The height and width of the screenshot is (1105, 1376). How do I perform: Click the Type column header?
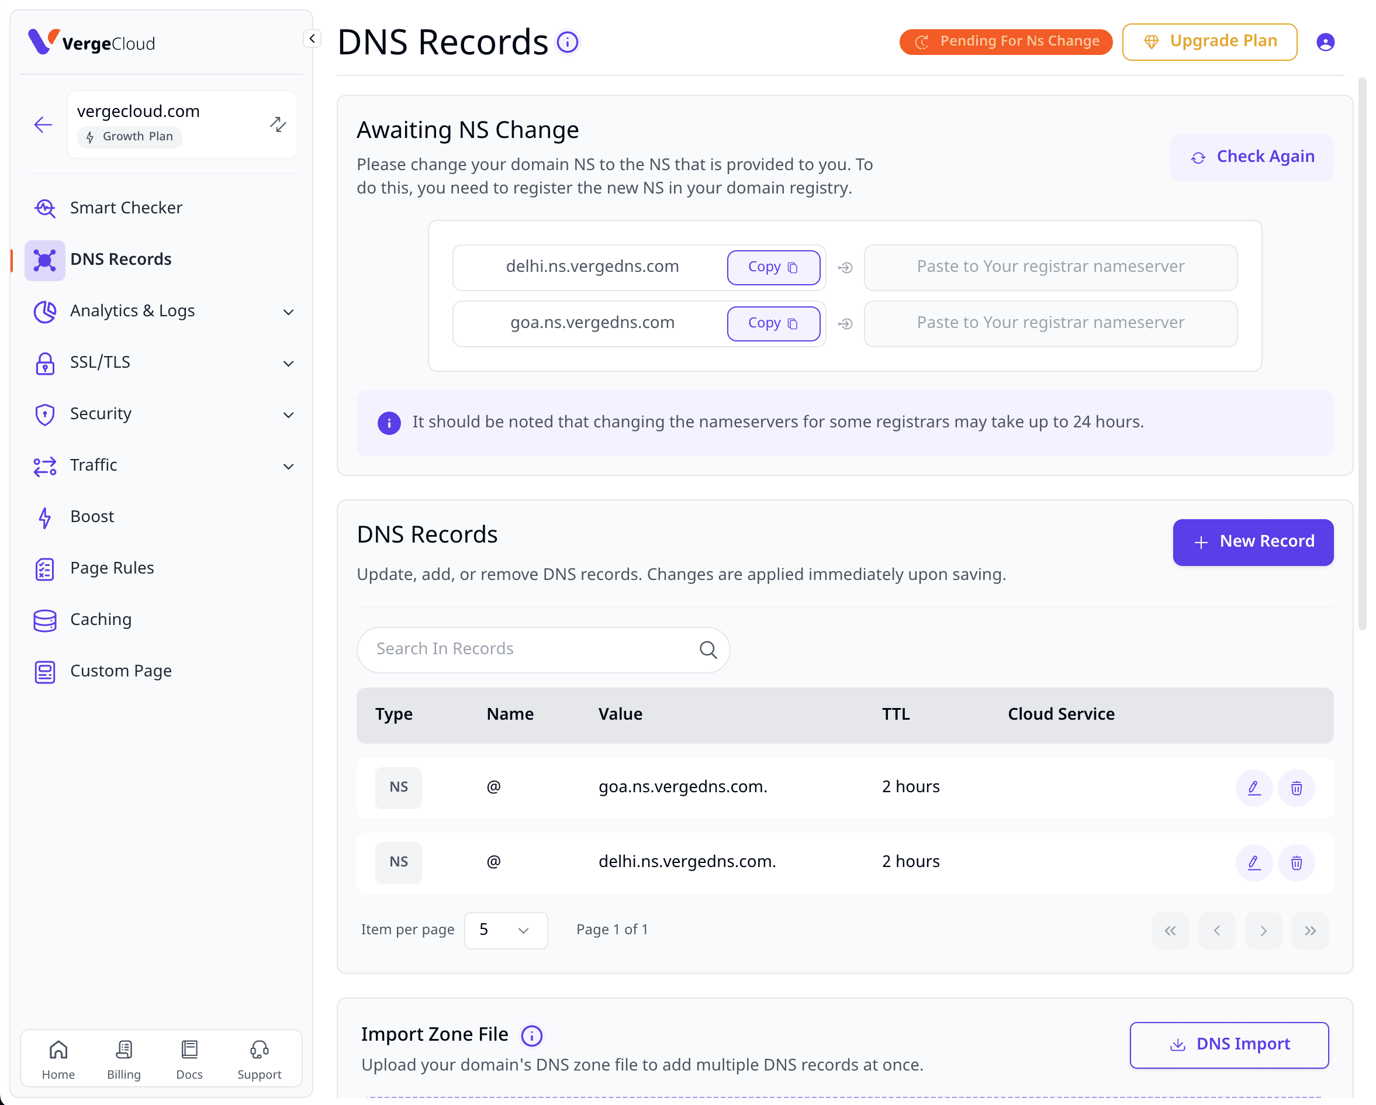(x=394, y=714)
